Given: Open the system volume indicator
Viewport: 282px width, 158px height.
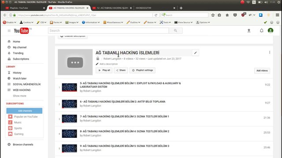Looking at the screenshot, I should pos(266,2).
